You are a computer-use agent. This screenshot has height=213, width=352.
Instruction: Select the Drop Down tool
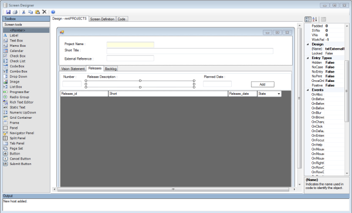point(26,77)
